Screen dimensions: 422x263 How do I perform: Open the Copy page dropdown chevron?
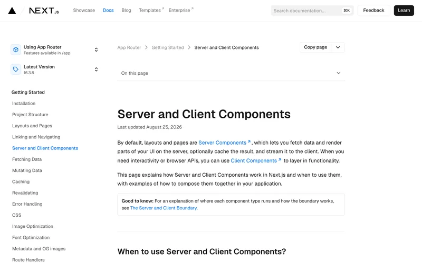(x=338, y=47)
